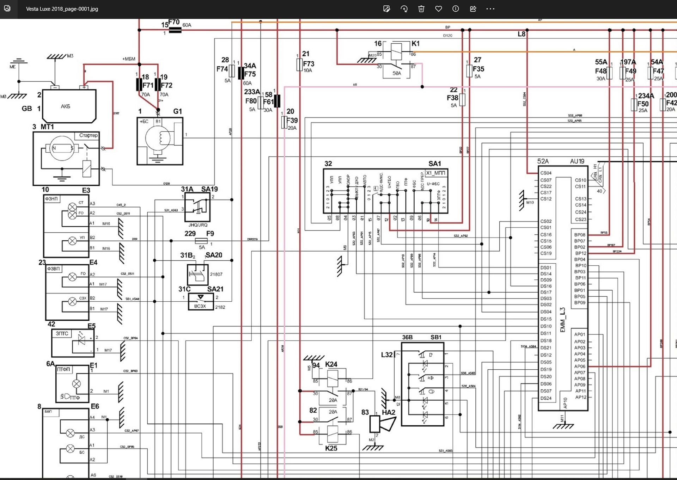Click the EMM_L3 module label
The height and width of the screenshot is (480, 677).
click(x=563, y=319)
